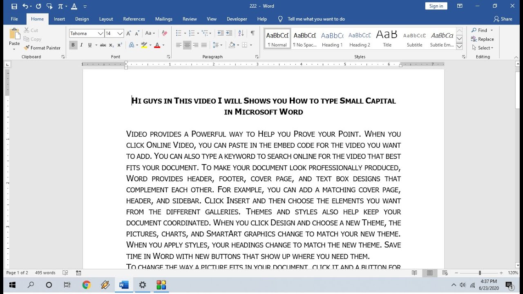Switch to the Insert tab
This screenshot has width=523, height=294.
pos(59,19)
